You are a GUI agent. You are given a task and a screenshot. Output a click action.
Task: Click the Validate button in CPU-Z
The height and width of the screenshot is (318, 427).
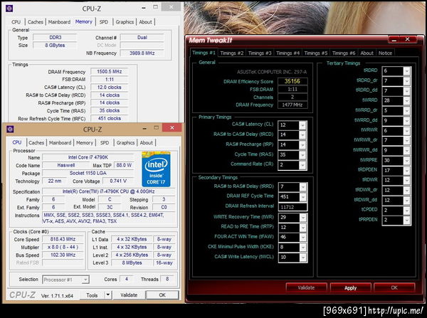(x=129, y=295)
